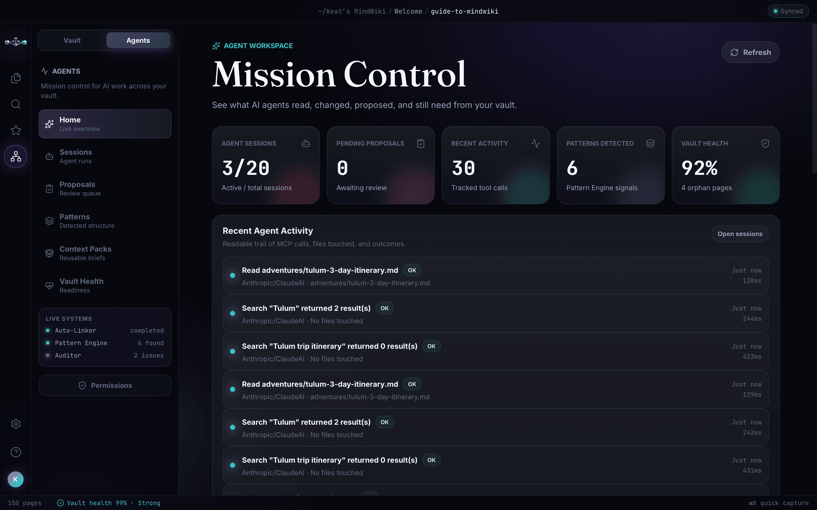
Task: Open first Read tulum-3-day-itinerary.md row, 128ms
Action: (x=496, y=276)
